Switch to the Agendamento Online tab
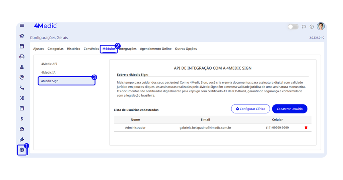Screen dimensions: 343x180 [156, 49]
